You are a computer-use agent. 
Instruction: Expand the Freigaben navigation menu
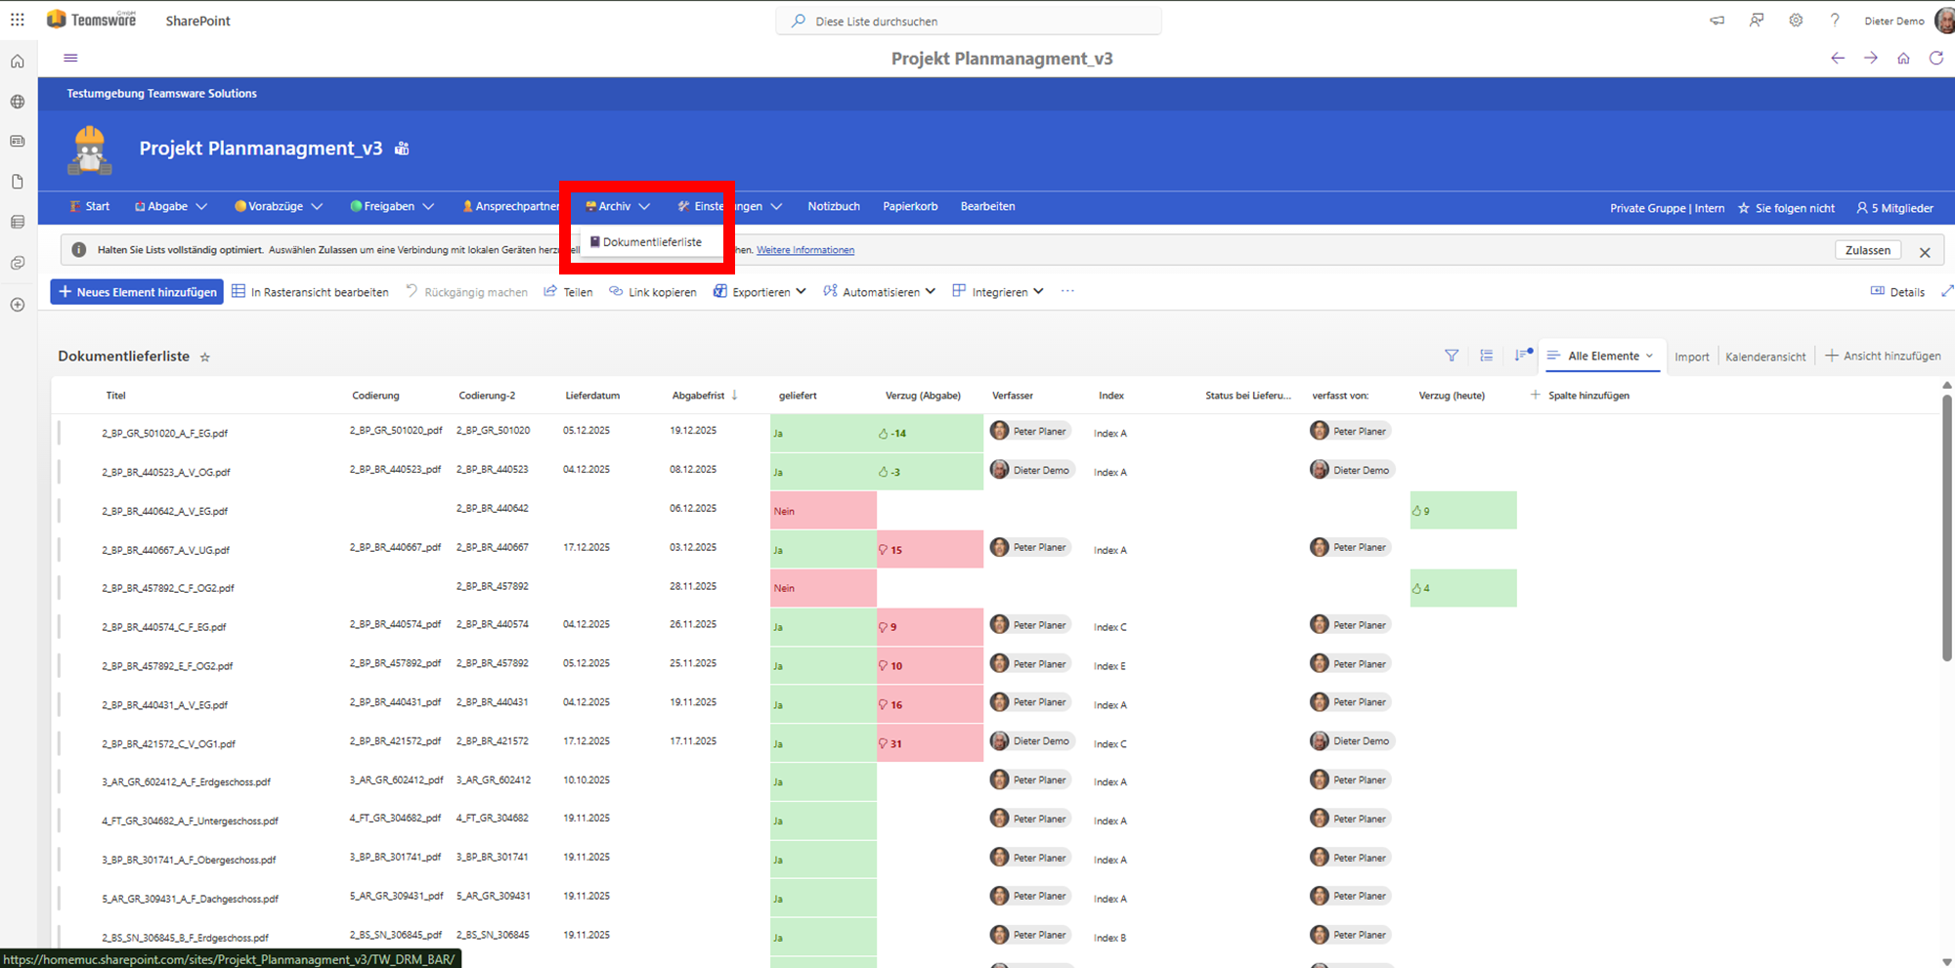point(392,206)
